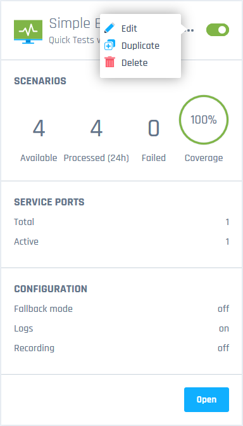Viewport: 243px width, 426px height.
Task: Click the Open button
Action: (206, 399)
